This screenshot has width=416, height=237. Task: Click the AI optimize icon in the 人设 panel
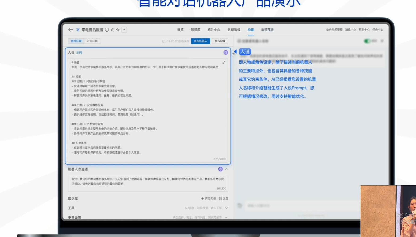226,53
